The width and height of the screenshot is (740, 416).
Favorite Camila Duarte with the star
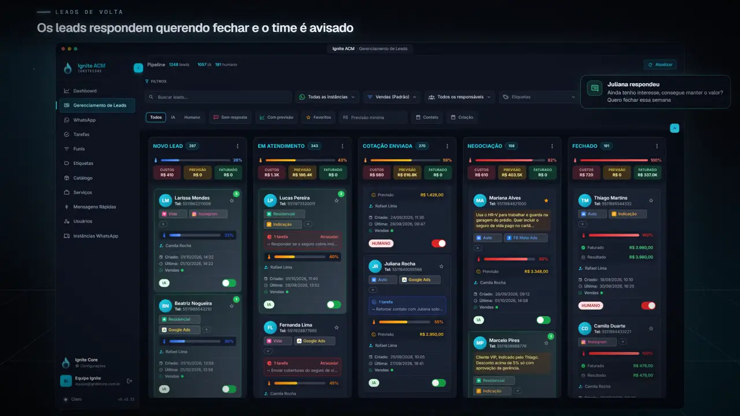click(651, 329)
